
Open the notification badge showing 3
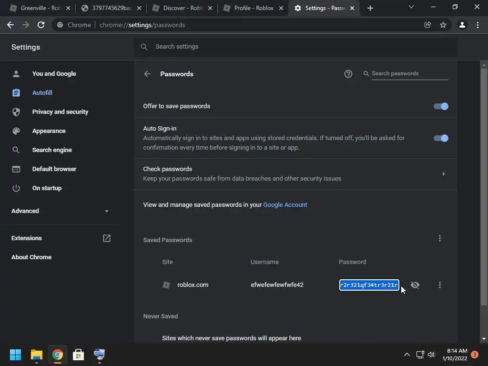coord(475,355)
